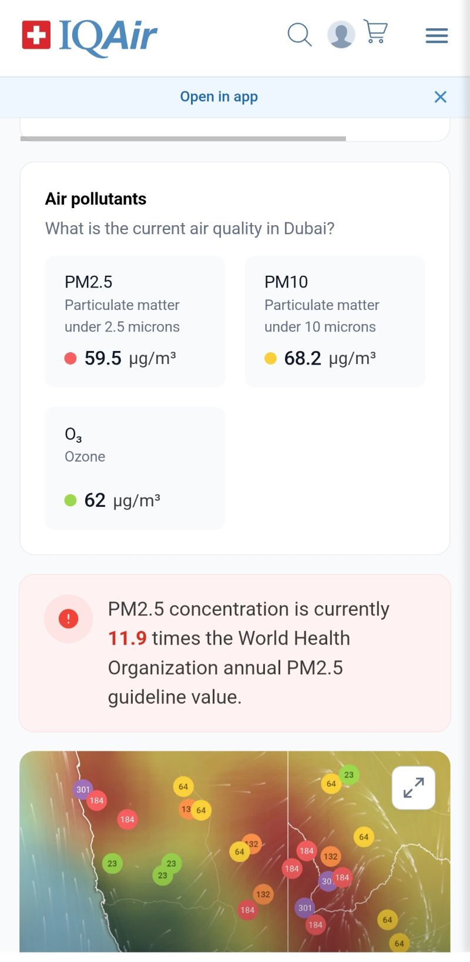Click the purple 301 marker at map's left edge

[83, 790]
